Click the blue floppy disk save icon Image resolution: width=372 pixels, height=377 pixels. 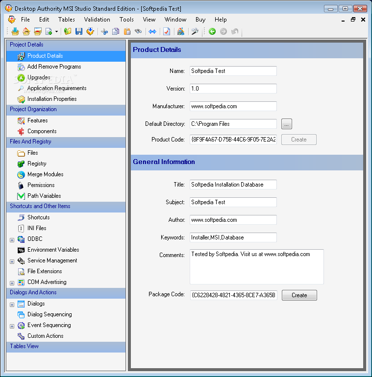[x=79, y=31]
